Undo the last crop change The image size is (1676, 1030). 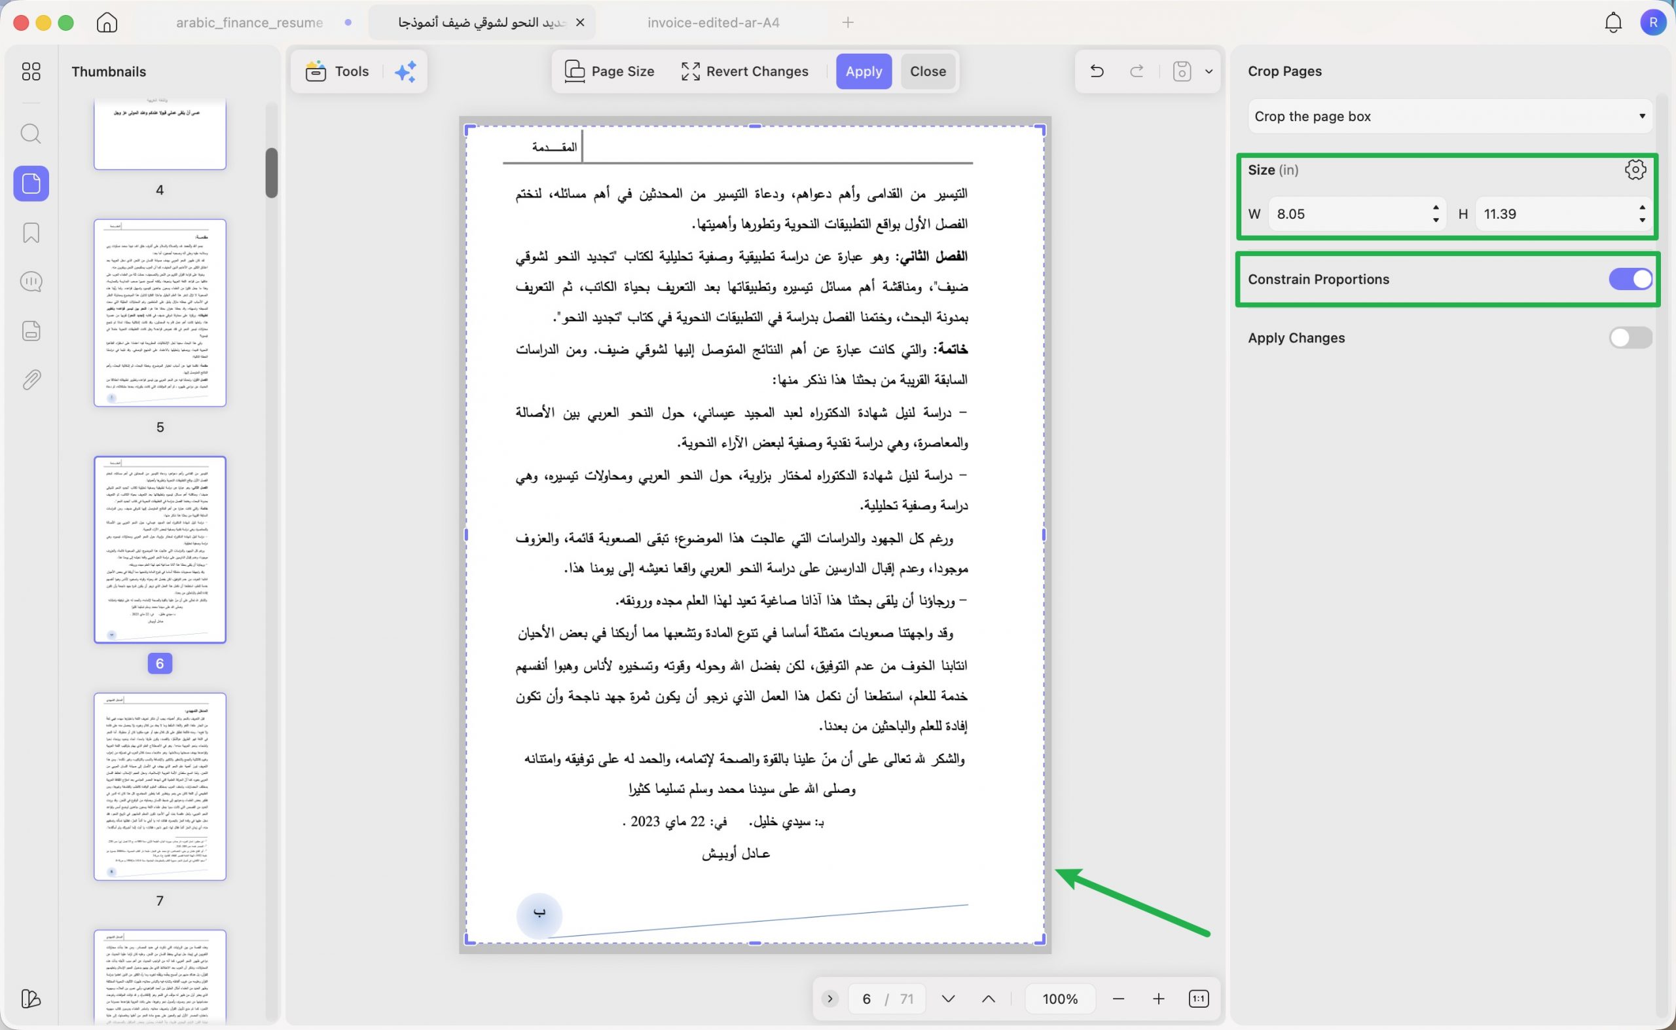1097,71
